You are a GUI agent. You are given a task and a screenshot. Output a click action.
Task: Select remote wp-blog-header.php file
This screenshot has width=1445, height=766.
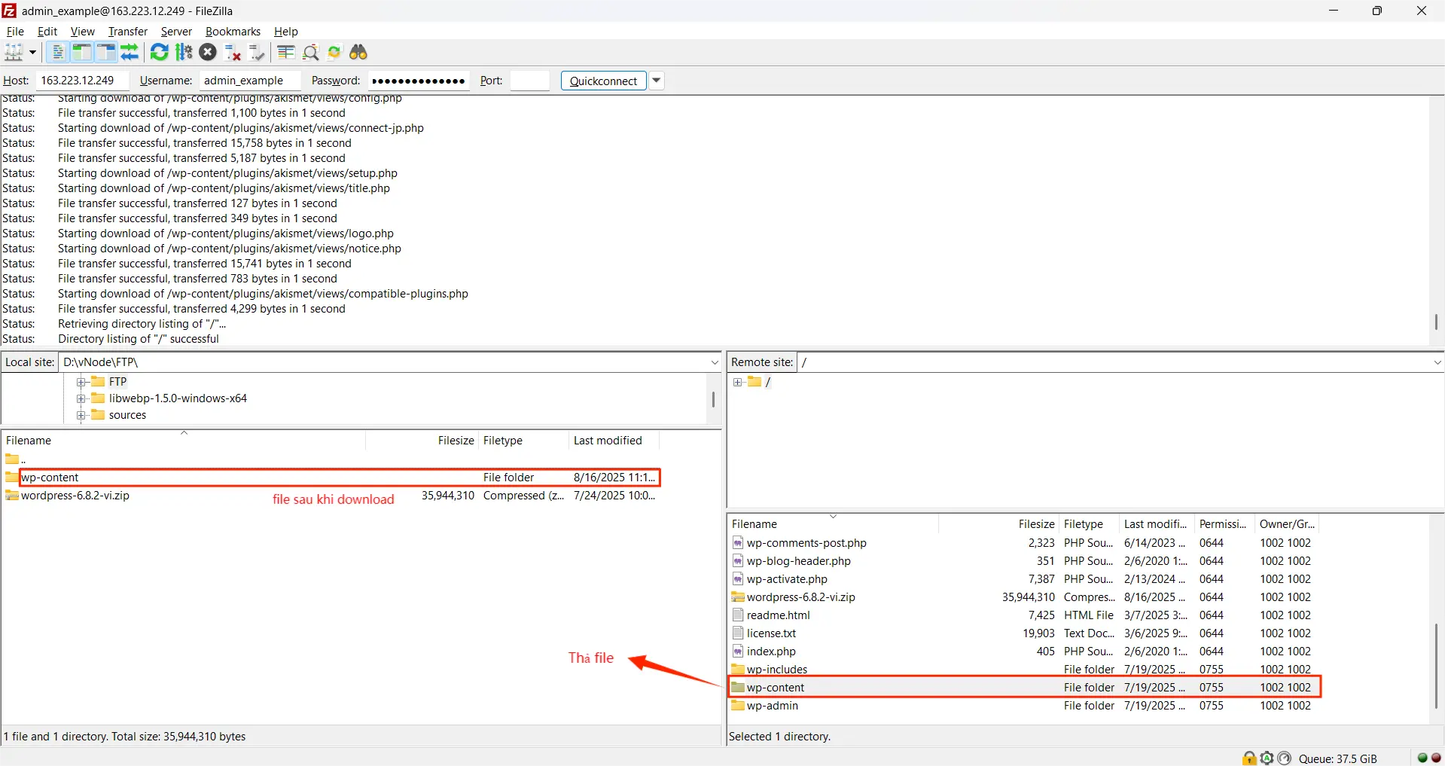tap(1024, 561)
